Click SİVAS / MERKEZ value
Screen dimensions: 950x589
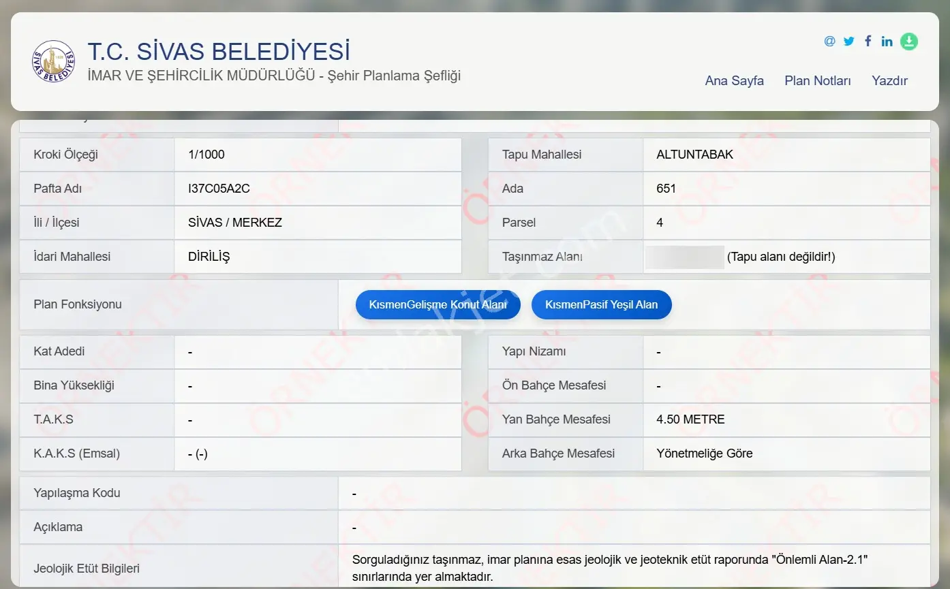tap(235, 223)
